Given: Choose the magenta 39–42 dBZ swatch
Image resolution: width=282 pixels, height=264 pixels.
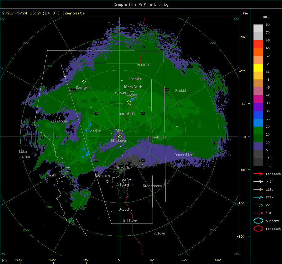Looking at the screenshot, I should coord(258,99).
